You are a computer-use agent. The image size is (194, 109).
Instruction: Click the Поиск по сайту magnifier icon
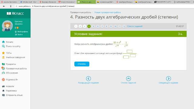(3, 46)
